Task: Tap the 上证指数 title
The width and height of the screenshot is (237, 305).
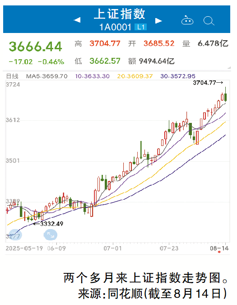Action: tap(120, 14)
